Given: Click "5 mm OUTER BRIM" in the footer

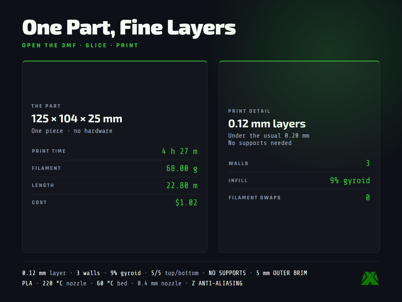Looking at the screenshot, I should coord(282,273).
